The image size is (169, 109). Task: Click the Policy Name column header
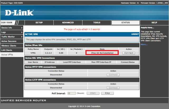coord(33,49)
